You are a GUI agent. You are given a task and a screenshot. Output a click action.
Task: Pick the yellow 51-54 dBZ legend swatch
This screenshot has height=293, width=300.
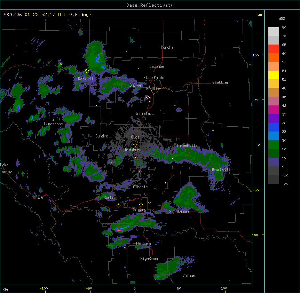pos(274,75)
